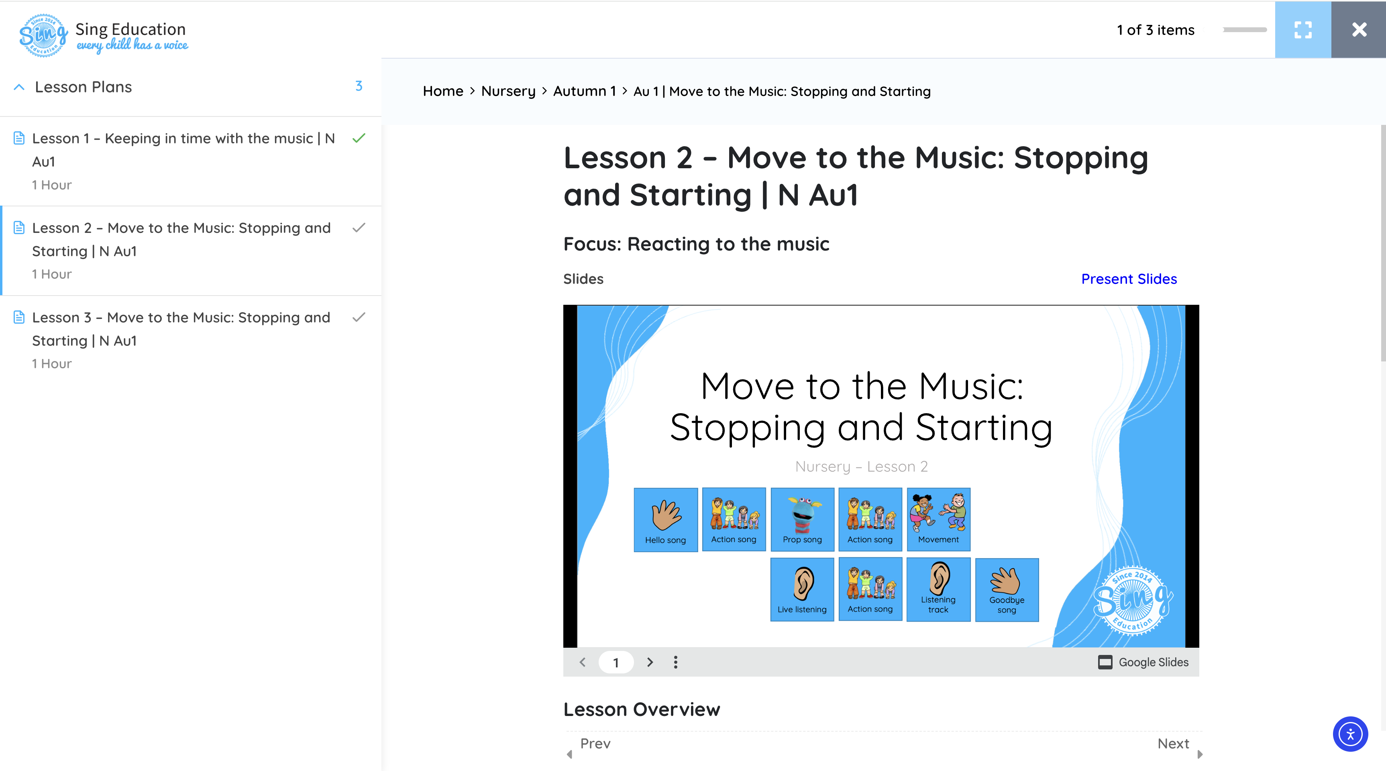Toggle Lesson 1 completion checkmark
Viewport: 1386px width, 771px height.
point(359,138)
